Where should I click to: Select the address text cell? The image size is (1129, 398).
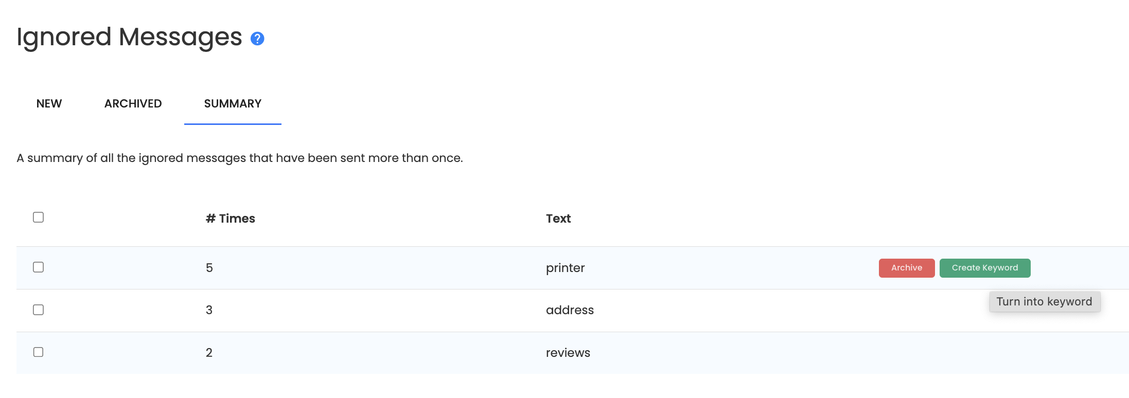570,310
